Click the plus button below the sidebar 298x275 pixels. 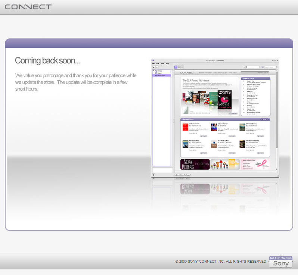point(154,175)
